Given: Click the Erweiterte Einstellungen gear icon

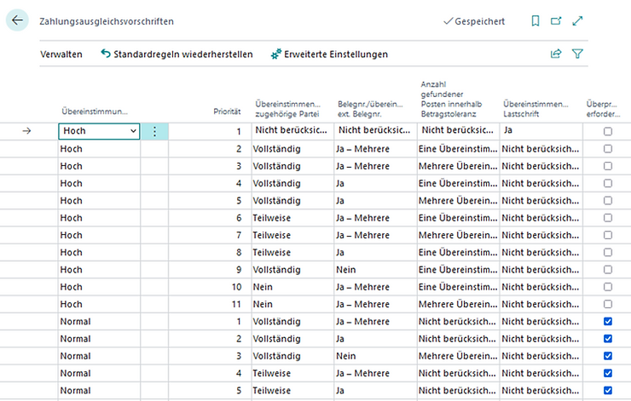Looking at the screenshot, I should (x=275, y=54).
